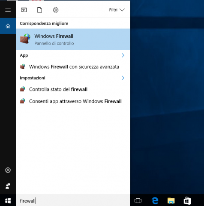Open Task View on the taskbar

pos(138,200)
